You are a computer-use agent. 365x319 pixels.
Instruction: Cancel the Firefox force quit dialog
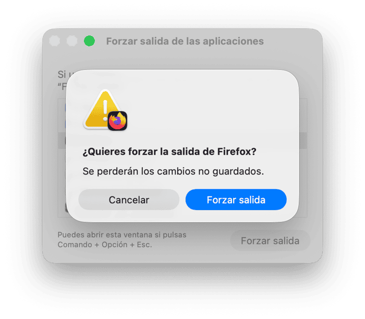129,200
